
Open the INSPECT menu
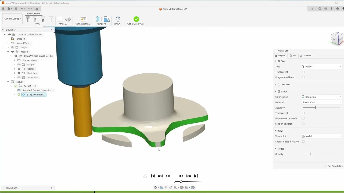[x=102, y=24]
